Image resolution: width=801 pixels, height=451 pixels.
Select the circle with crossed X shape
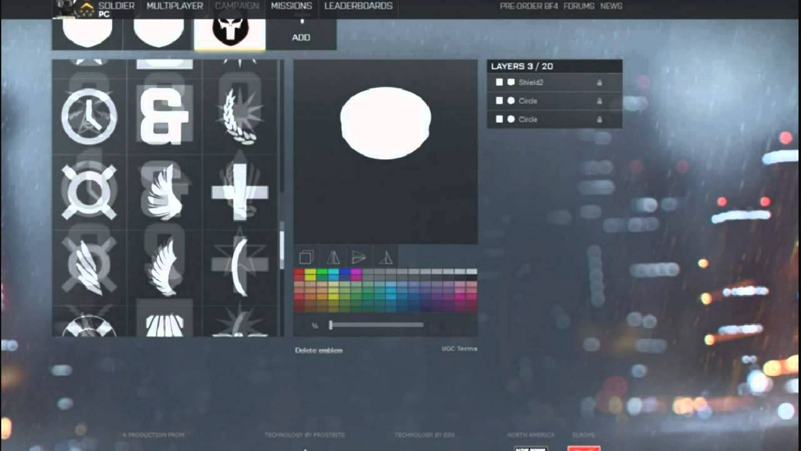click(89, 192)
